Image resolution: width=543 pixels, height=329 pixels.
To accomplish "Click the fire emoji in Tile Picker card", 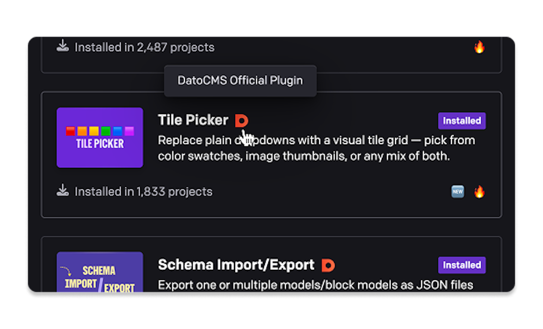I will pyautogui.click(x=479, y=192).
